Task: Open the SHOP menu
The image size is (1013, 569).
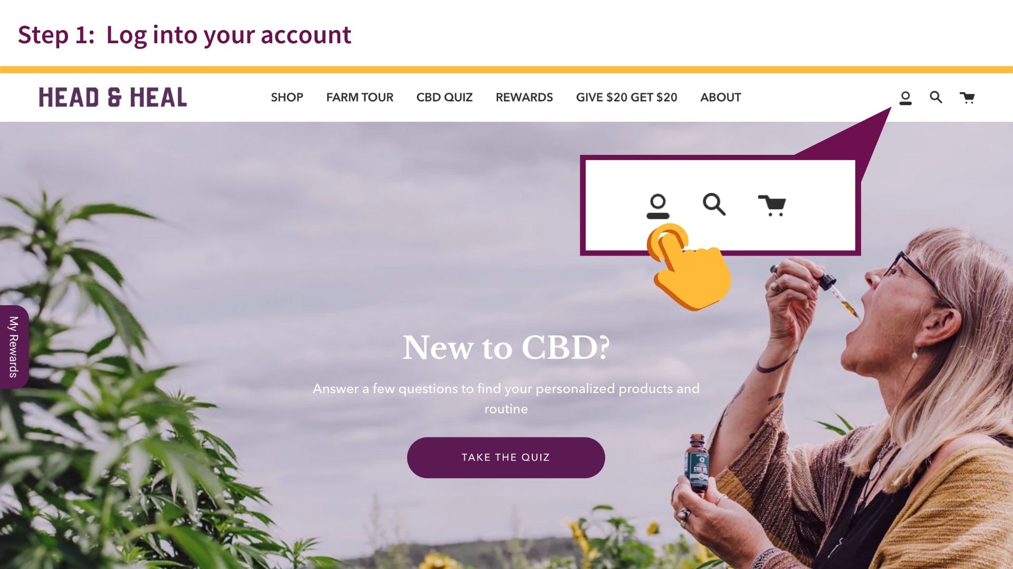Action: click(287, 97)
